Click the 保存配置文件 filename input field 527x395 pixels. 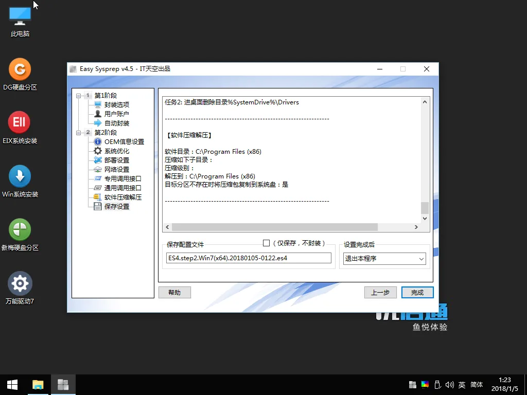(x=249, y=258)
